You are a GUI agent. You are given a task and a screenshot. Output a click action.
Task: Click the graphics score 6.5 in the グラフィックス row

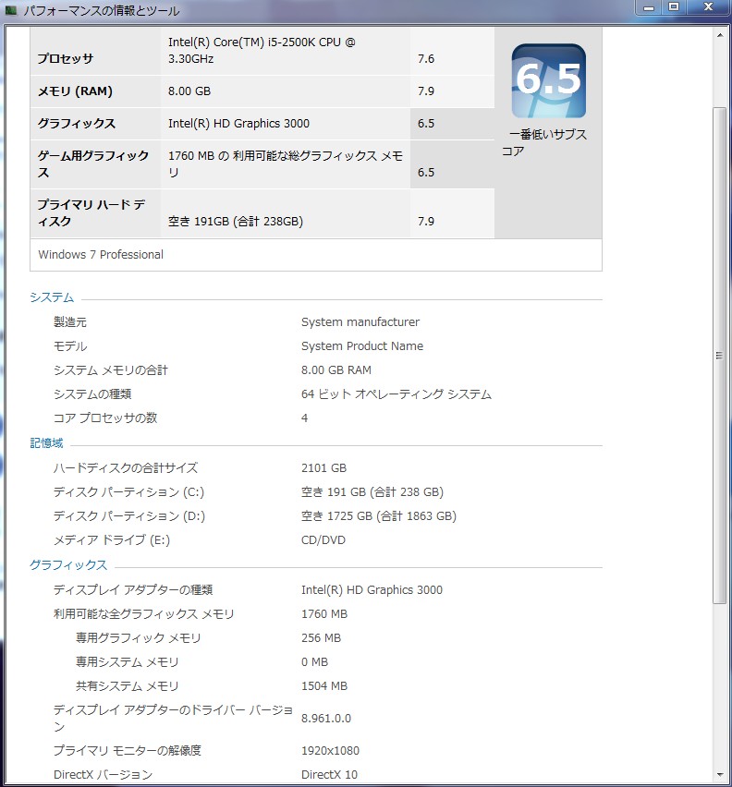(426, 124)
